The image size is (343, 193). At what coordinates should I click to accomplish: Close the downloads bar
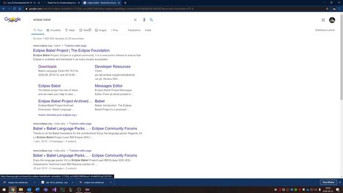pyautogui.click(x=340, y=182)
